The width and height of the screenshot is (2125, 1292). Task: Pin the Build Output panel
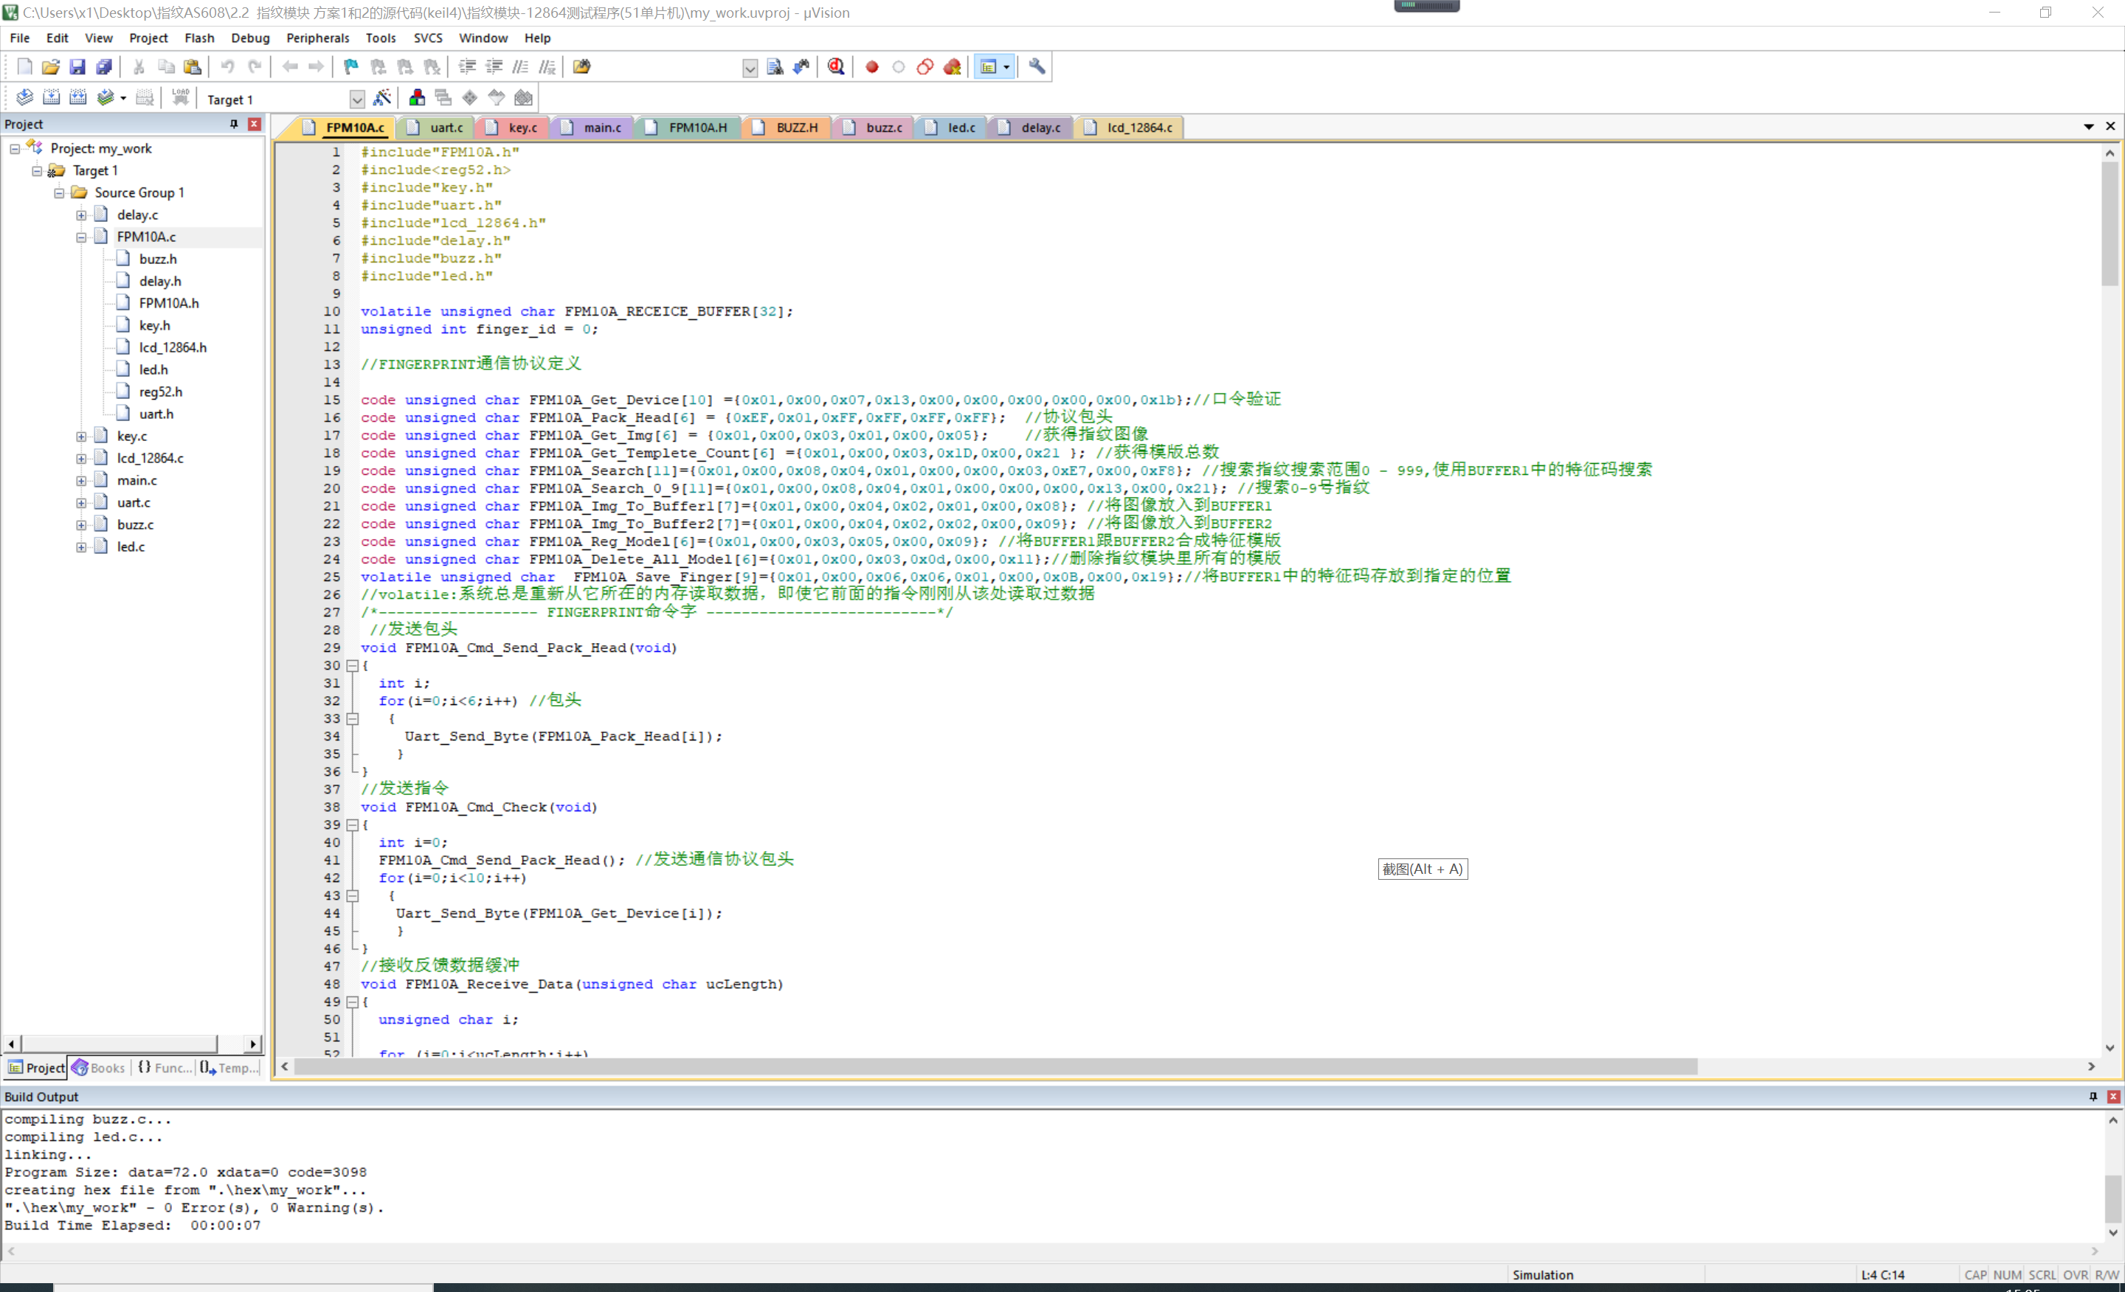click(x=2093, y=1097)
